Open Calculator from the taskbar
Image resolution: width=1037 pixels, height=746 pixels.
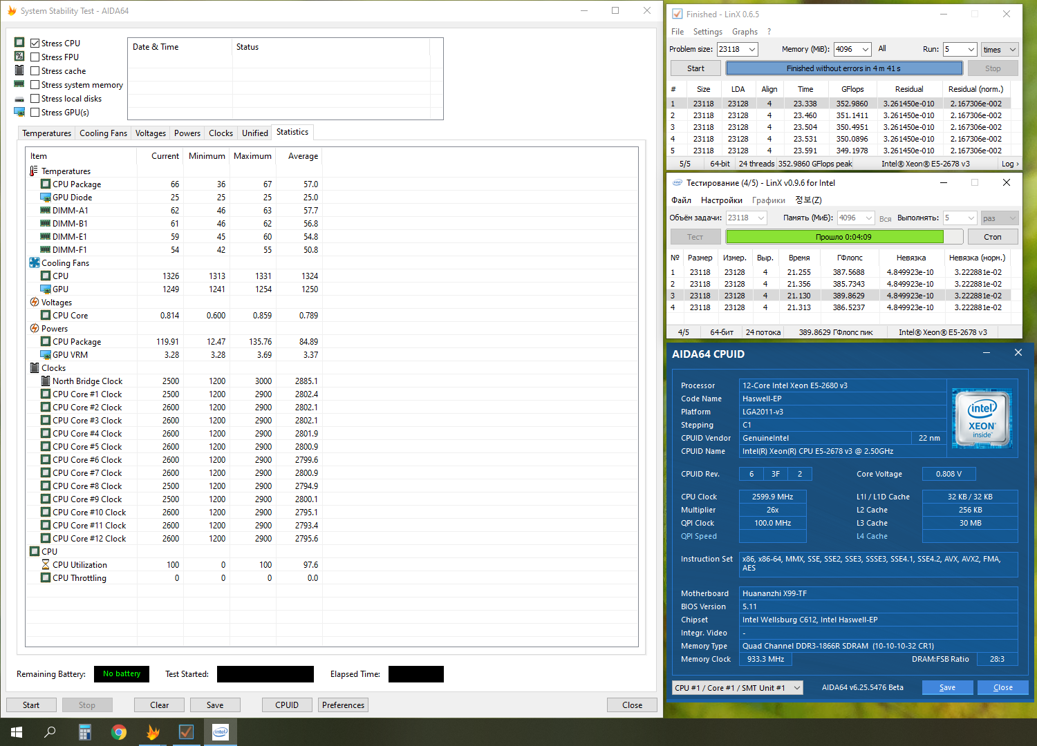tap(84, 732)
